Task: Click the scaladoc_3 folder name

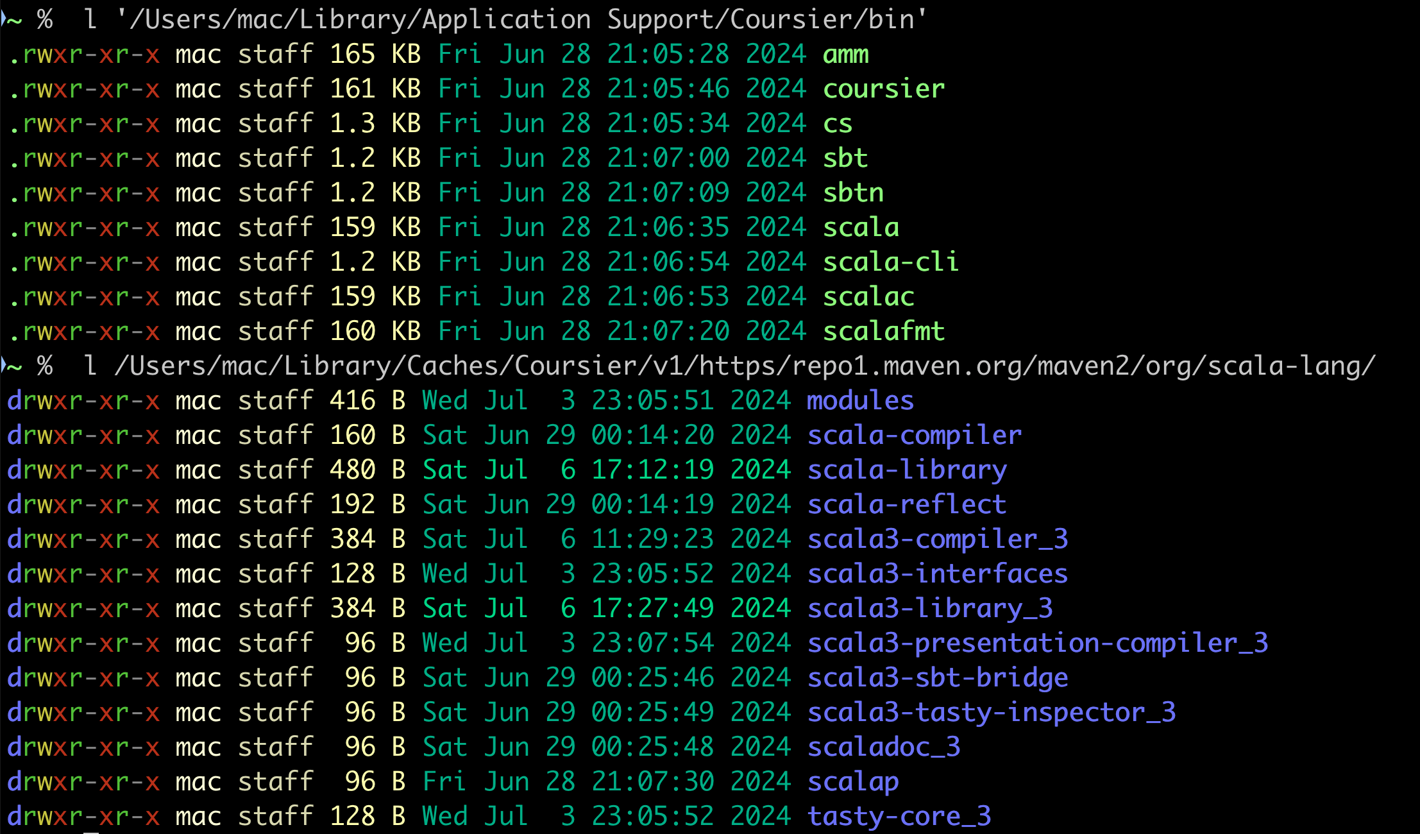Action: 883,748
